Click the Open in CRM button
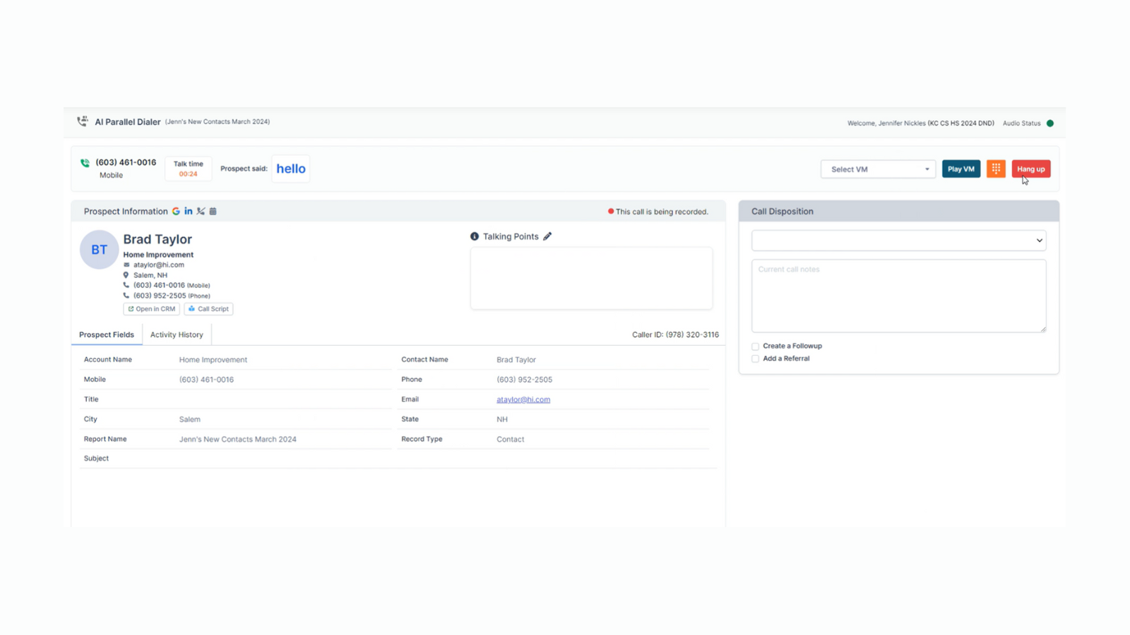The width and height of the screenshot is (1130, 635). click(151, 309)
